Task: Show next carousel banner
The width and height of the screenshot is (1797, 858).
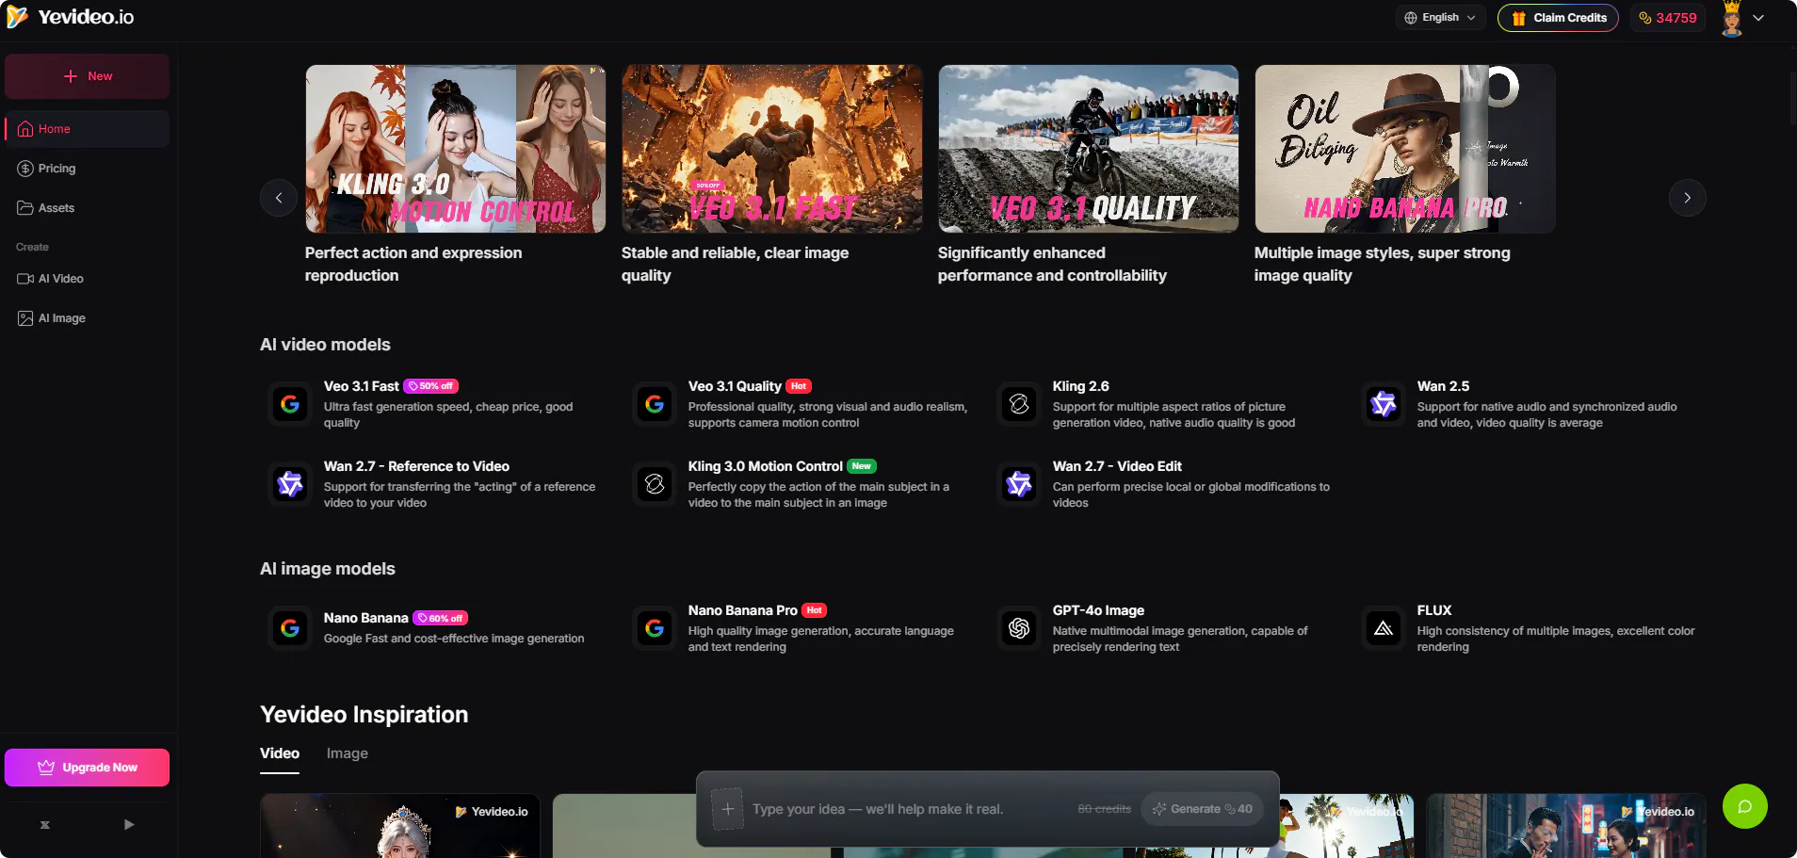Action: [1688, 198]
